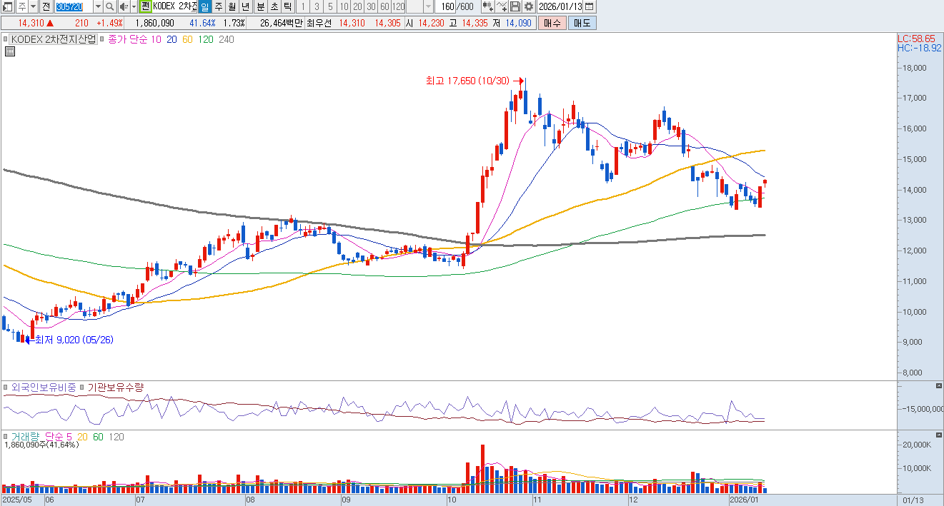The height and width of the screenshot is (506, 944).
Task: Toggle the 편 edit button
Action: pos(145,6)
